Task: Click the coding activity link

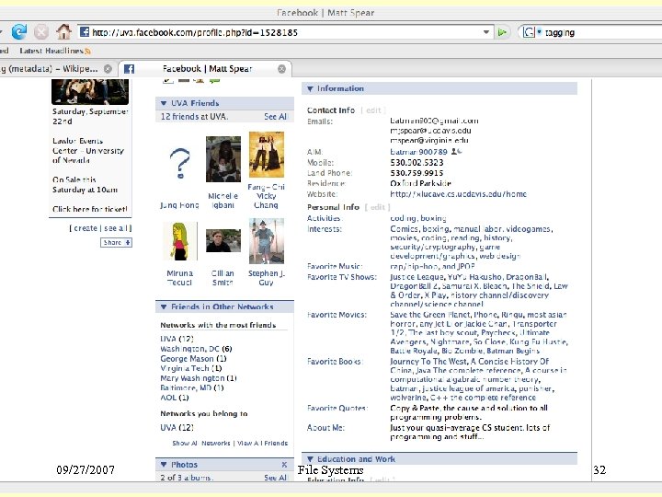Action: coord(403,218)
